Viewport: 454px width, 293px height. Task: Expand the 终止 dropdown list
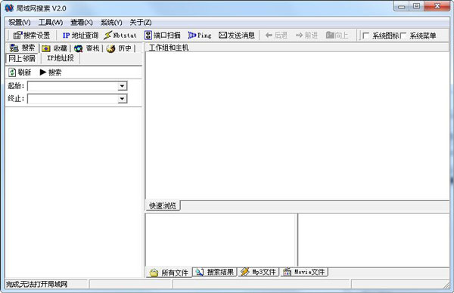tap(122, 99)
